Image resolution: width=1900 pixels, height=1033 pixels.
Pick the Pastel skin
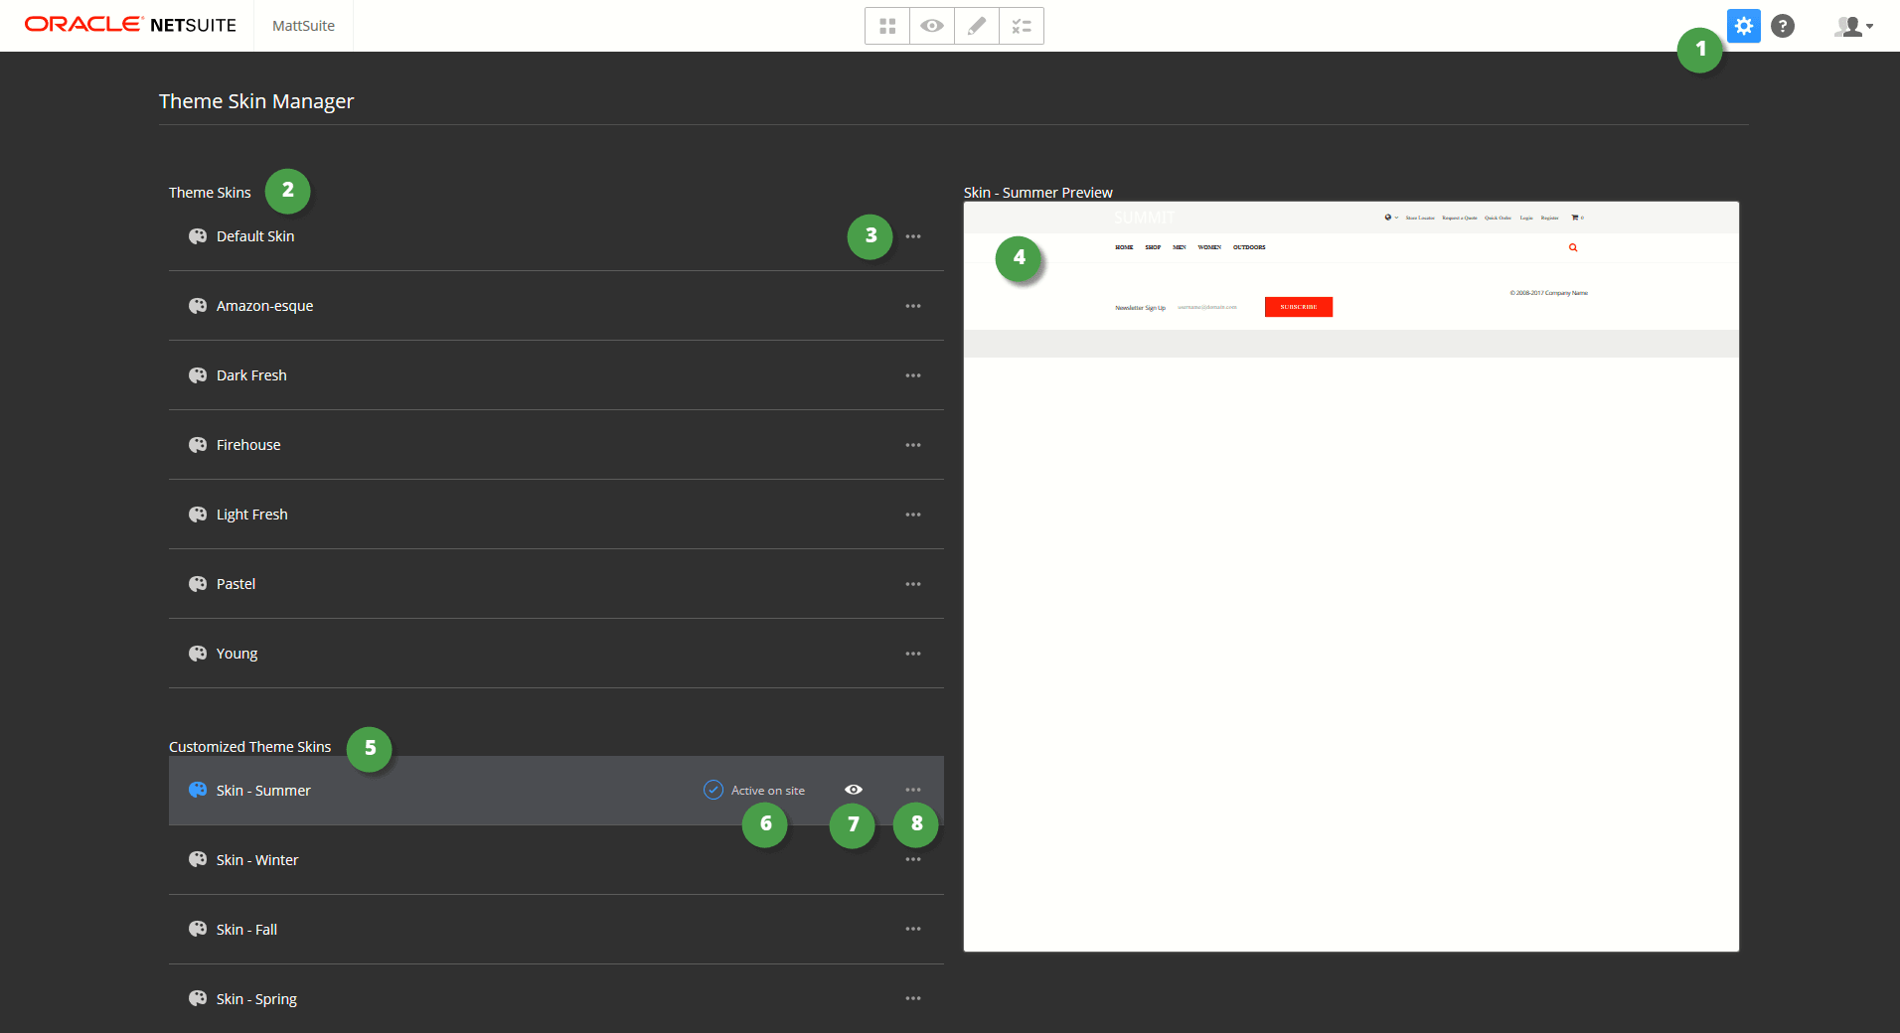[556, 584]
